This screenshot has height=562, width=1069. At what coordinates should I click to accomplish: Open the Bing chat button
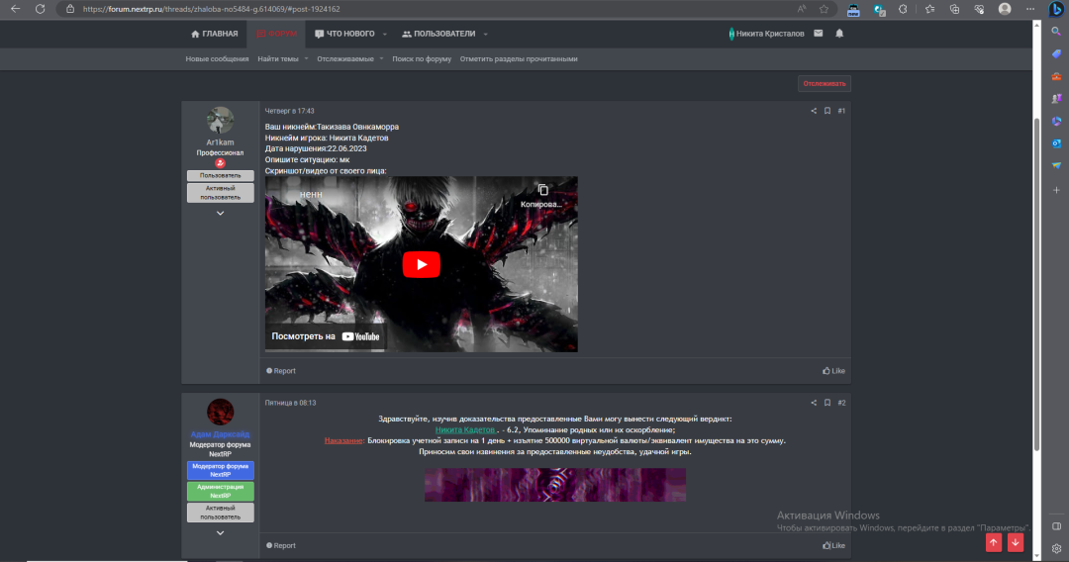[x=1056, y=9]
